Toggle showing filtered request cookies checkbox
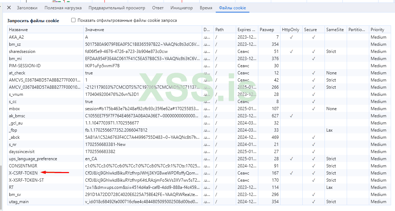 74,20
